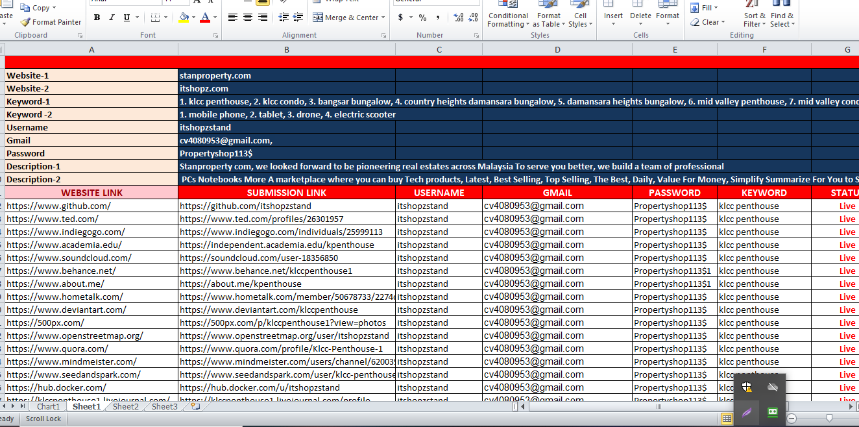
Task: Click the Copy button in Clipboard group
Action: click(36, 7)
